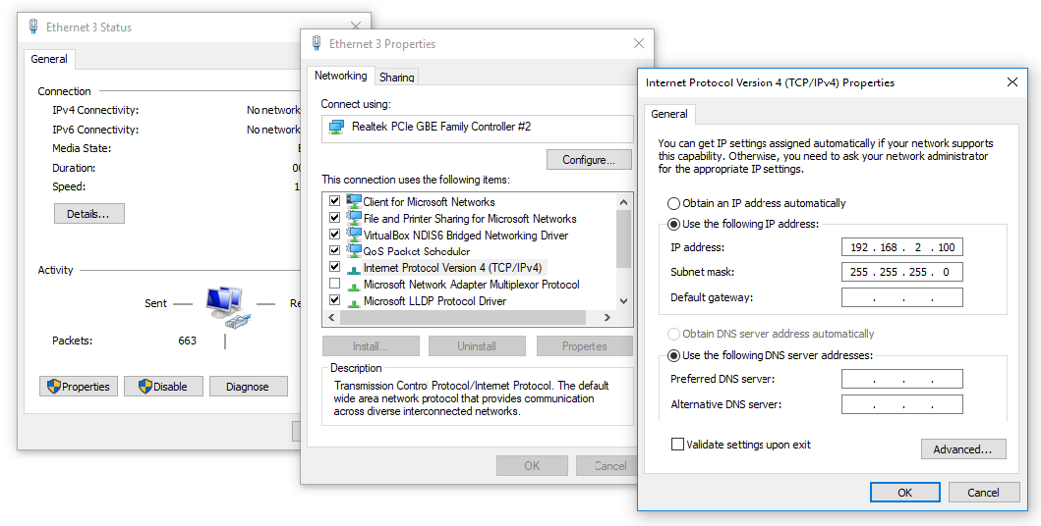Select the Networking tab

coord(340,76)
